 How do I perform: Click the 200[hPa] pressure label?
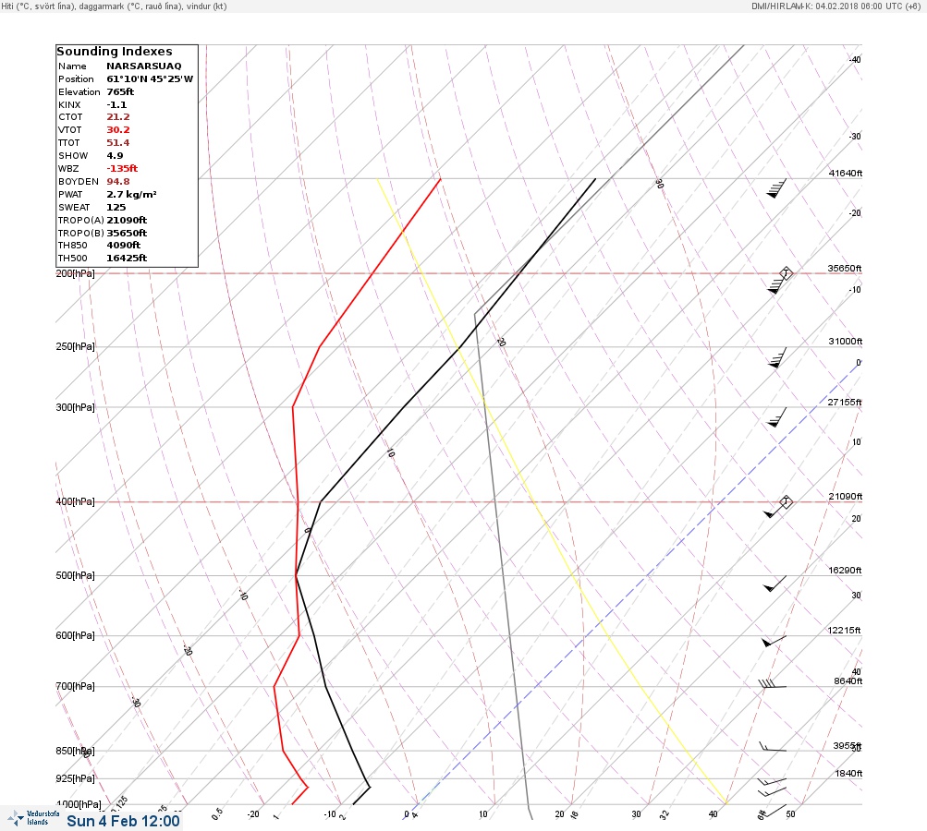[x=75, y=273]
